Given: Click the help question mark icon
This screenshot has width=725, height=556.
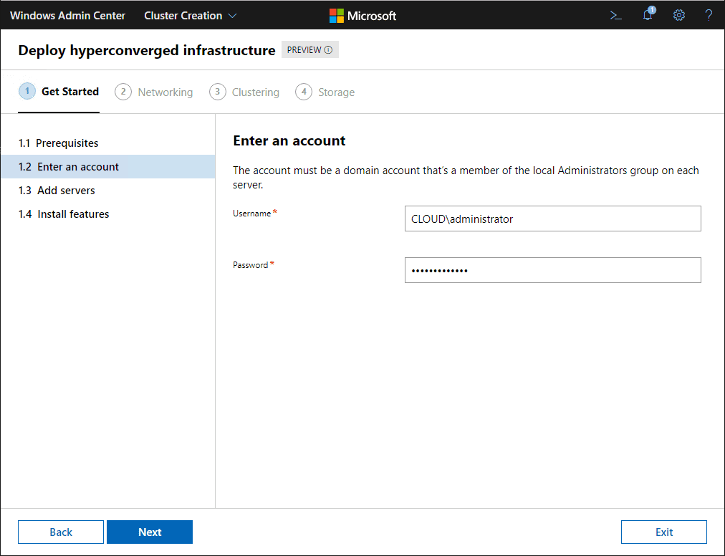Looking at the screenshot, I should pos(709,15).
